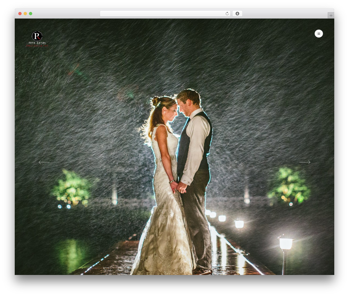Image resolution: width=349 pixels, height=296 pixels.
Task: Focus the browser address bar
Action: click(x=165, y=14)
